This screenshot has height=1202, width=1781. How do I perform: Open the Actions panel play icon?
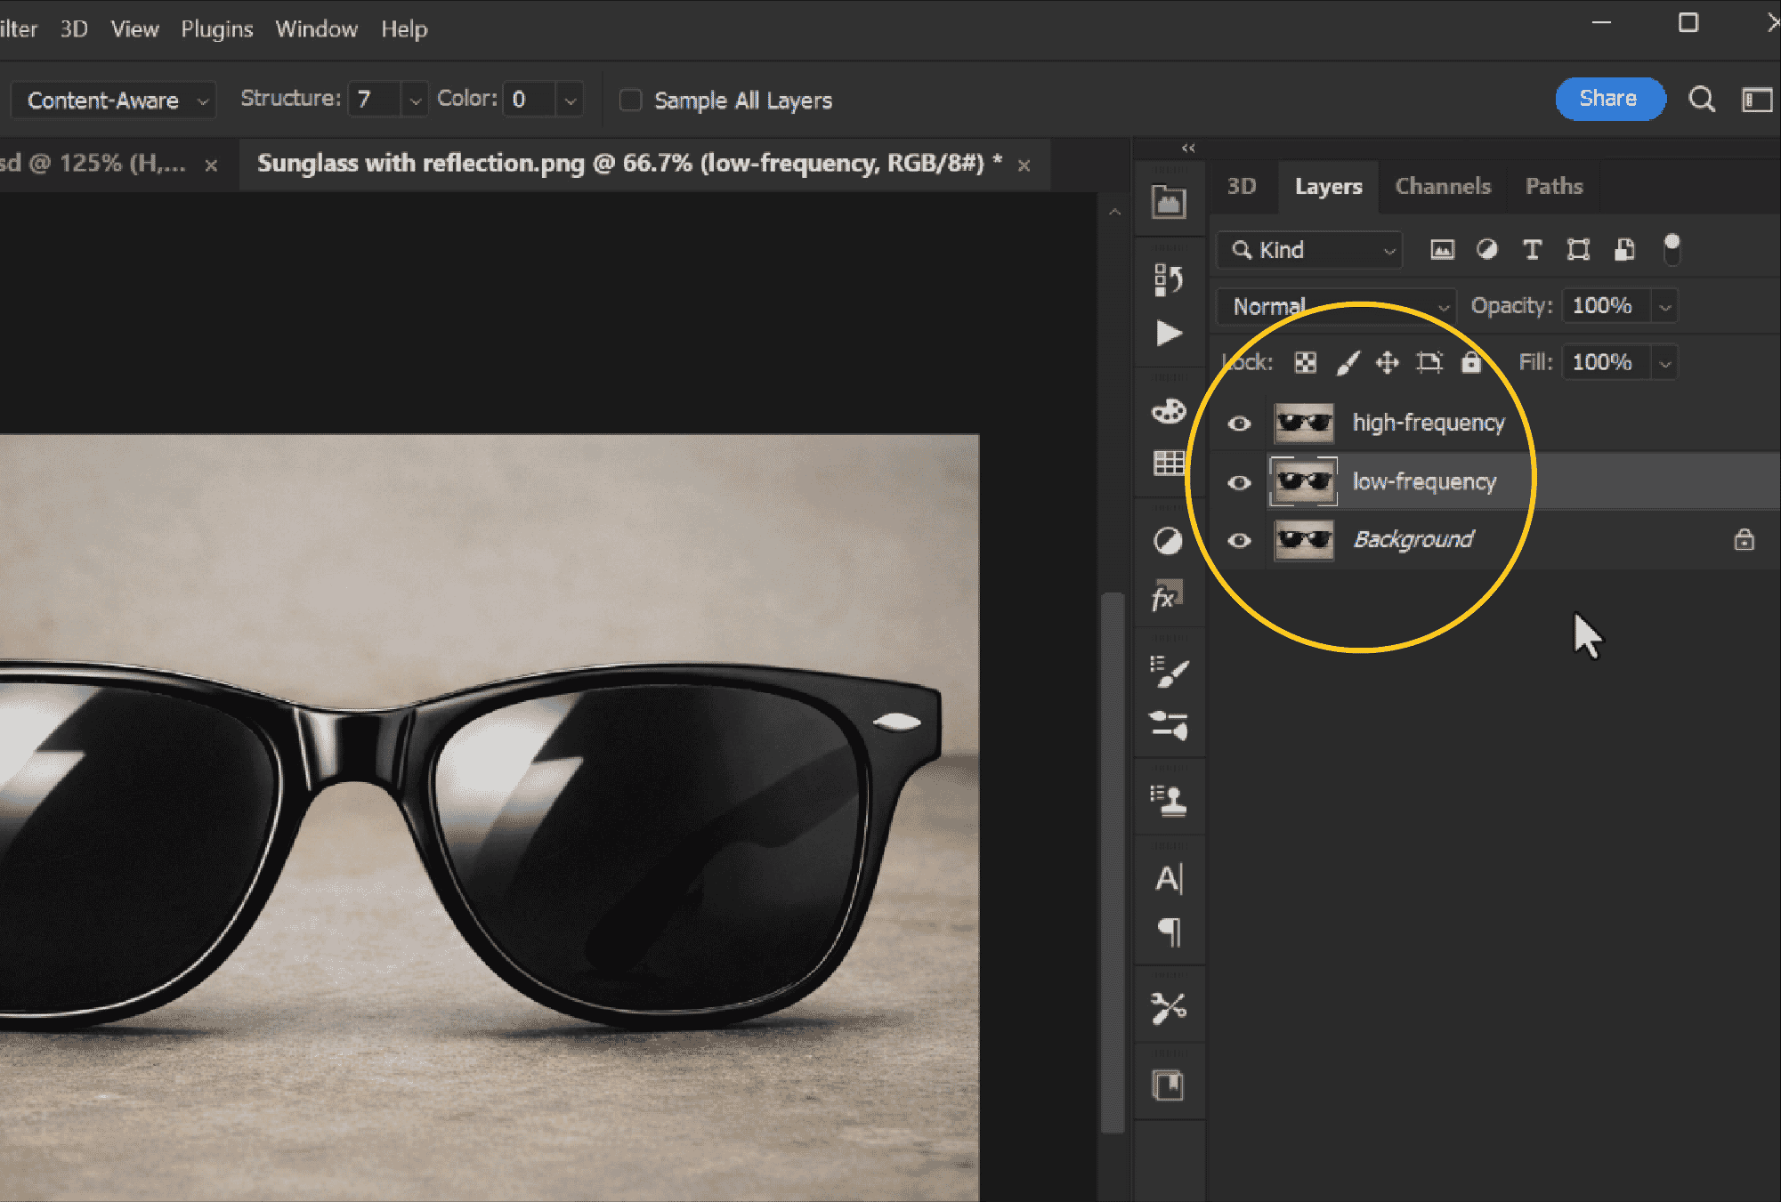coord(1169,334)
